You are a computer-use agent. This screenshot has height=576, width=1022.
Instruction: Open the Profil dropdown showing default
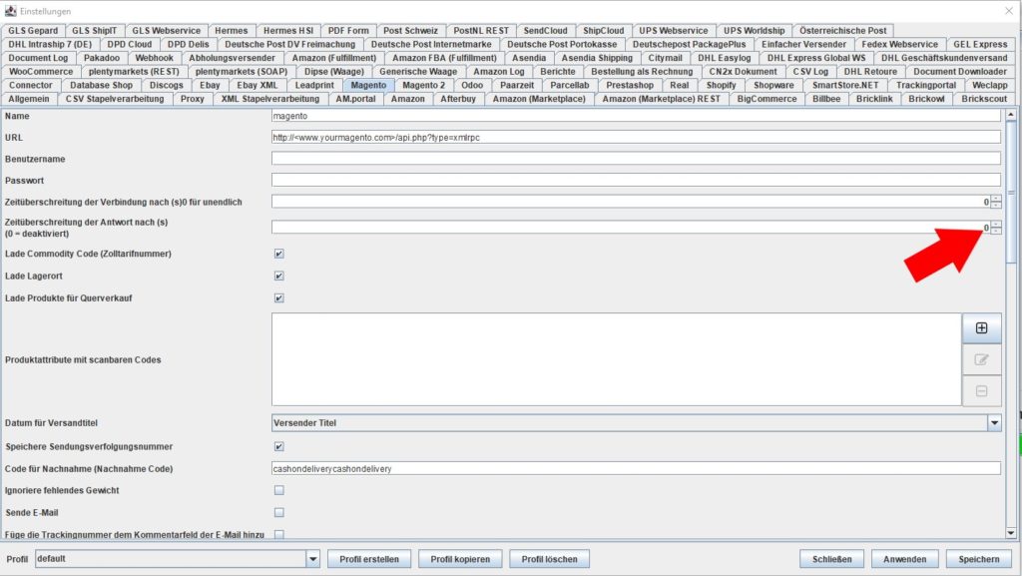click(x=312, y=559)
